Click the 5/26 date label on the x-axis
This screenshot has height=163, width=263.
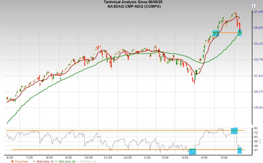(x=224, y=158)
